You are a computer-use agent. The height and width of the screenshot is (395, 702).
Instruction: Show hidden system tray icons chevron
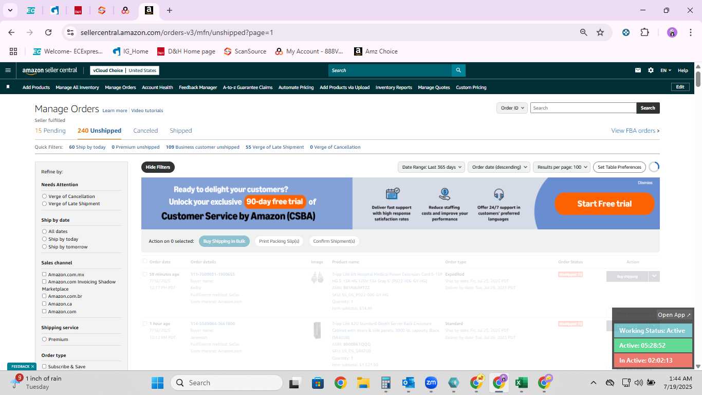[594, 383]
